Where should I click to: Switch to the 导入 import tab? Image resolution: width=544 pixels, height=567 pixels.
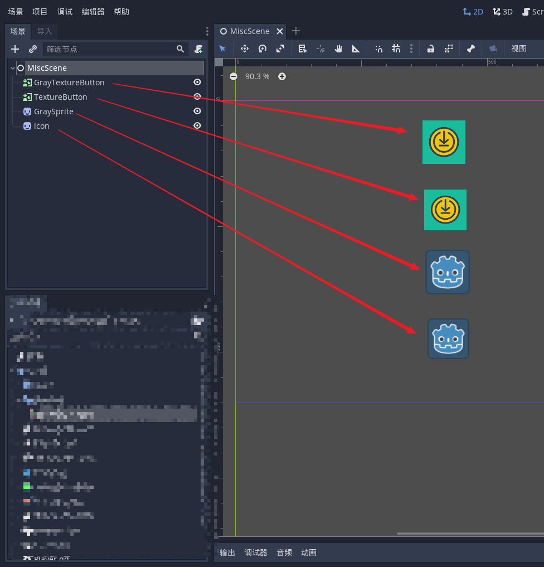pos(45,31)
